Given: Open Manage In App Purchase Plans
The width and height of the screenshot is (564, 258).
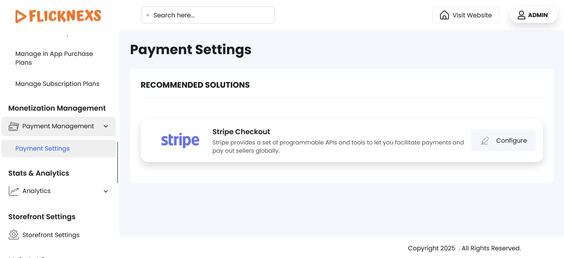Looking at the screenshot, I should 54,58.
